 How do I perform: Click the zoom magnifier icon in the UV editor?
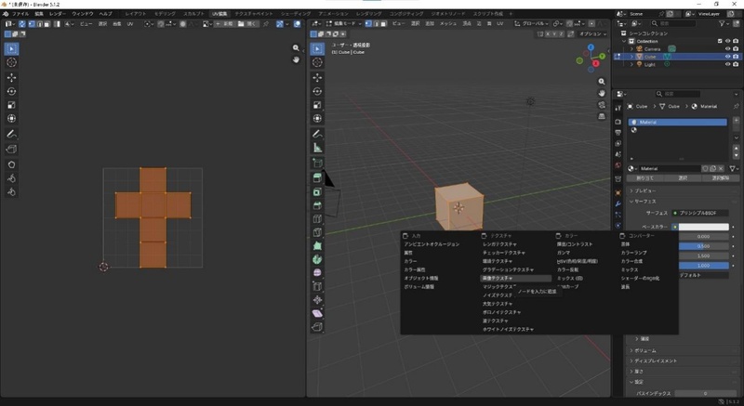(296, 48)
